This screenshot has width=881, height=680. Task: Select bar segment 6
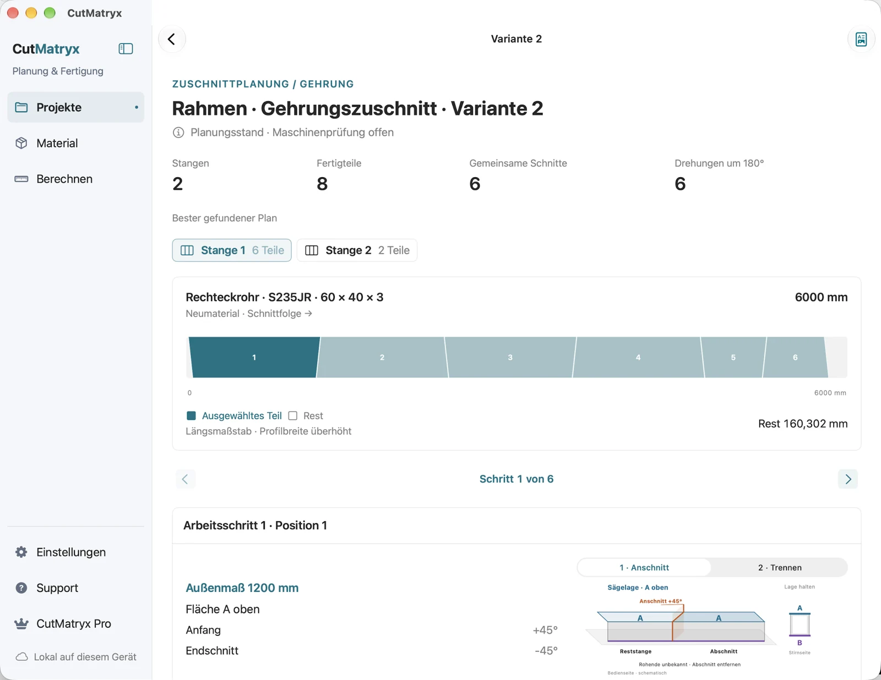(x=795, y=357)
